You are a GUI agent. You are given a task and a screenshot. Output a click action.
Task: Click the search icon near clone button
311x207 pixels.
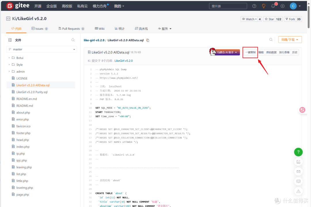(x=271, y=40)
